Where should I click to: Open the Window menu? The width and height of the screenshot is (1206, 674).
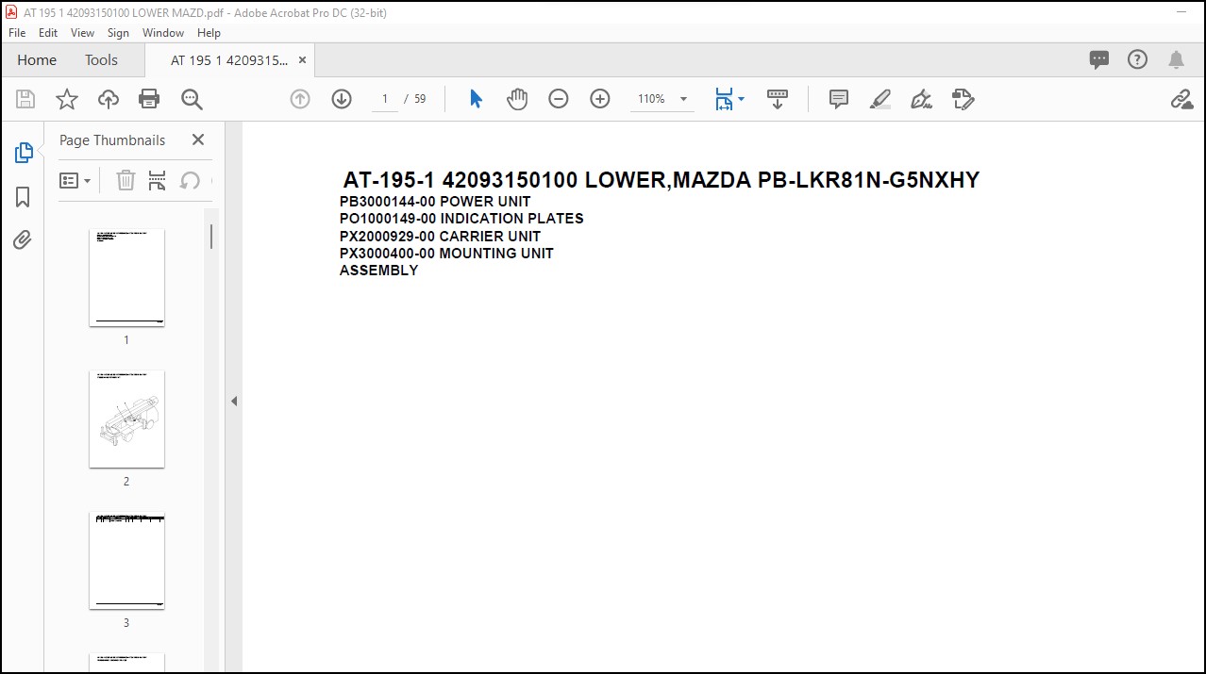(x=163, y=32)
